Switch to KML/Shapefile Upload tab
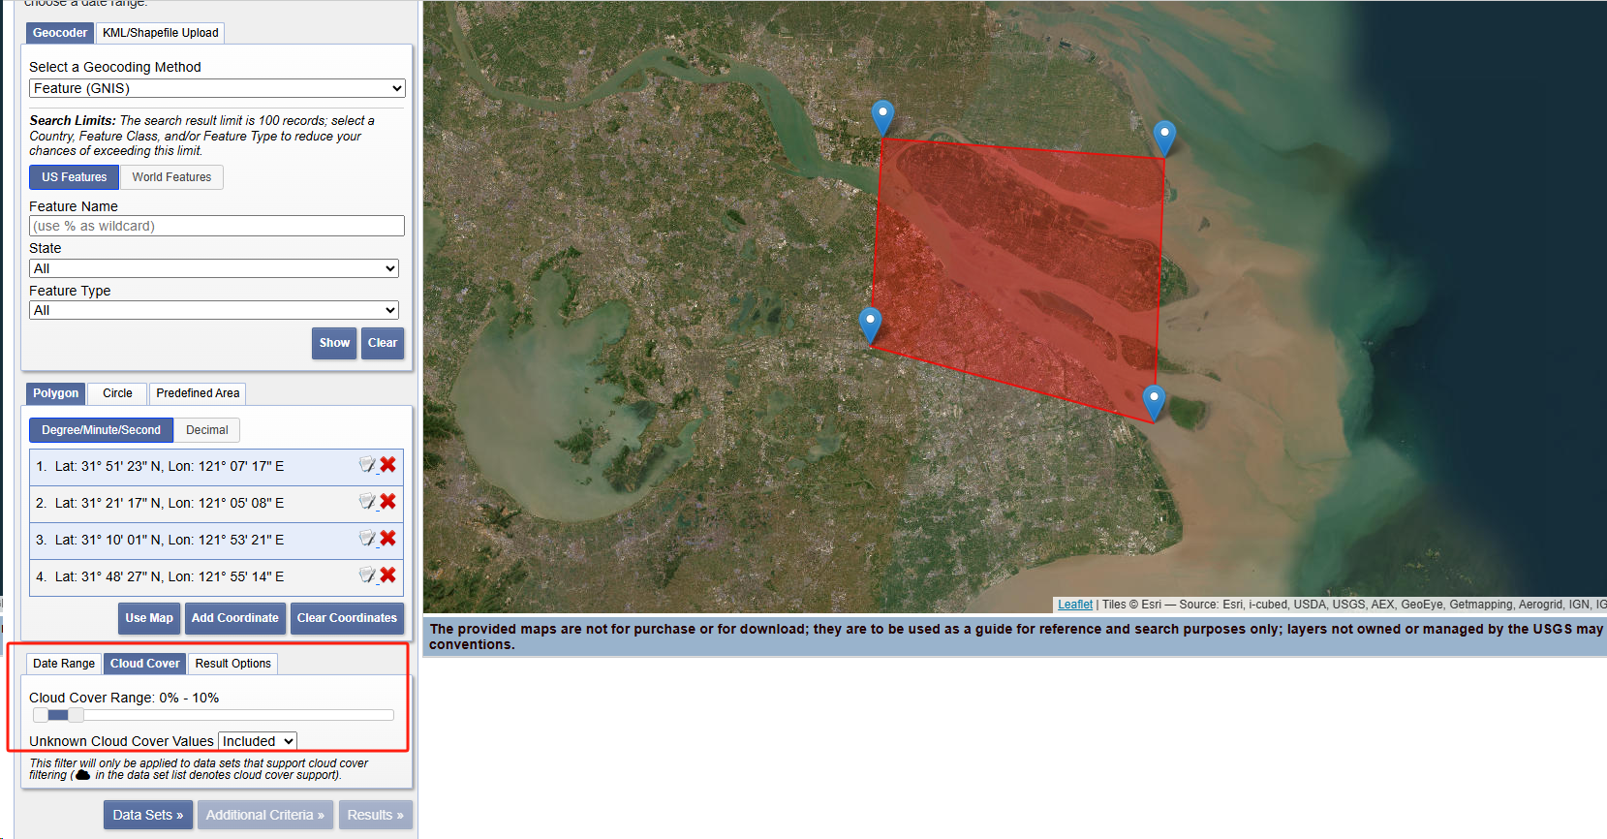Viewport: 1607px width, 839px height. [161, 33]
